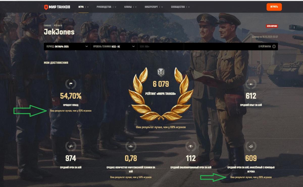Click the blocked damage shield icon
The height and width of the screenshot is (187, 303).
191,146
